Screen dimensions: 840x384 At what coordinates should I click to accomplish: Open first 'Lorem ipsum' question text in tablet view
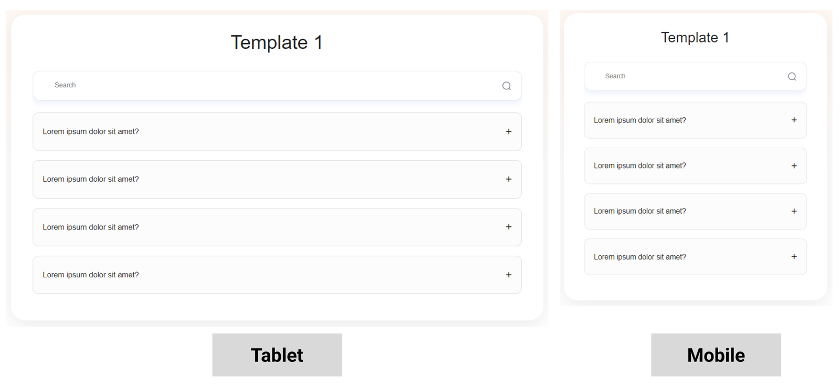91,132
